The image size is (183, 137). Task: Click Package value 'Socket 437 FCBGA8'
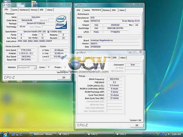coord(36,23)
